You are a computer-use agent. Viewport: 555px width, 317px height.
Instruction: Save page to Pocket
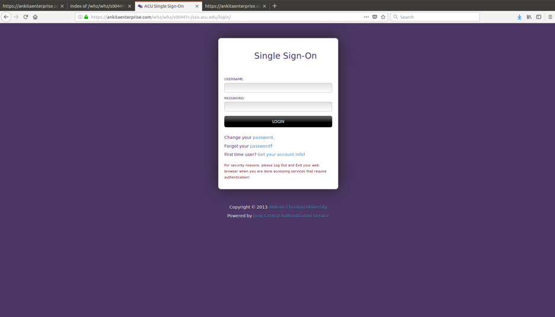(x=375, y=17)
